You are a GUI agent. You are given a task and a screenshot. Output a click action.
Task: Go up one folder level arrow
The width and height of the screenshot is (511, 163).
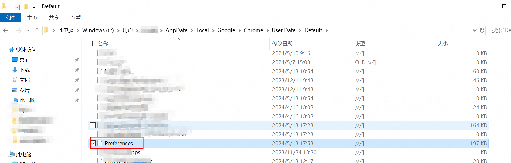[x=37, y=30]
